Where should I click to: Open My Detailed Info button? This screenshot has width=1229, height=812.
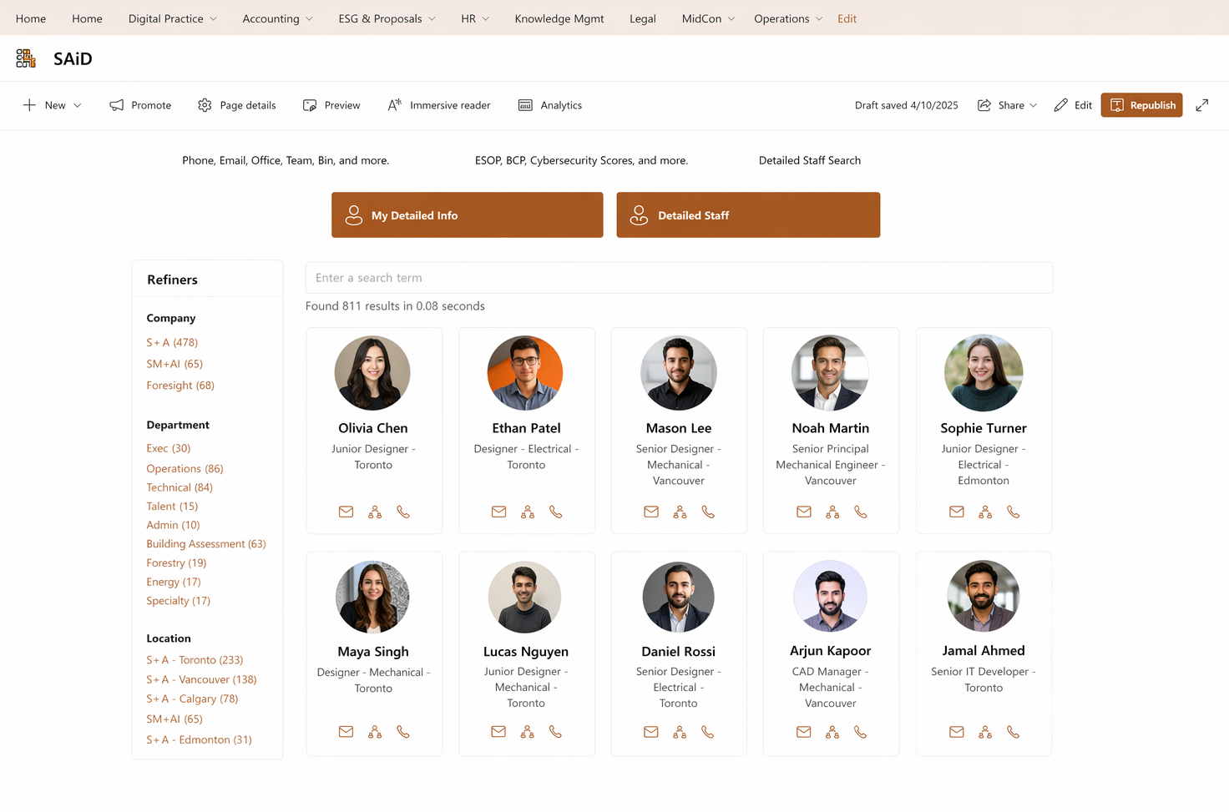click(467, 215)
